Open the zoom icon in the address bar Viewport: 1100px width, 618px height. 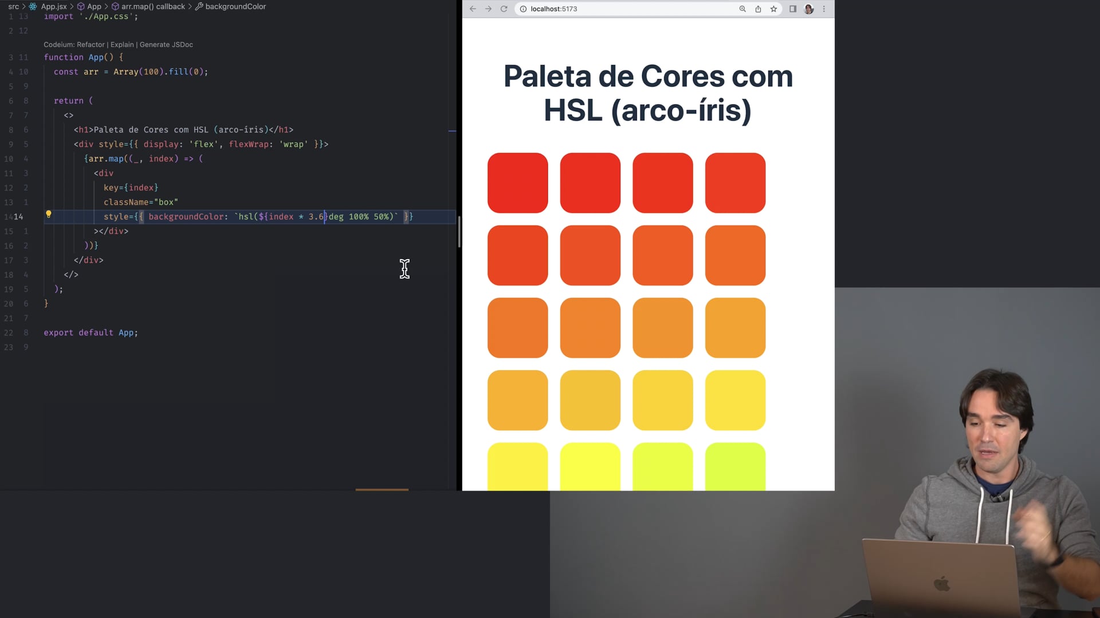(742, 9)
